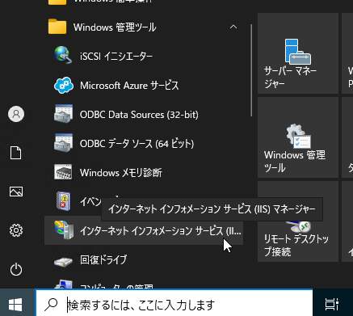Screen dimensions: 353x316
Task: Launch the IIS Manager server icon
Action: pos(64,230)
